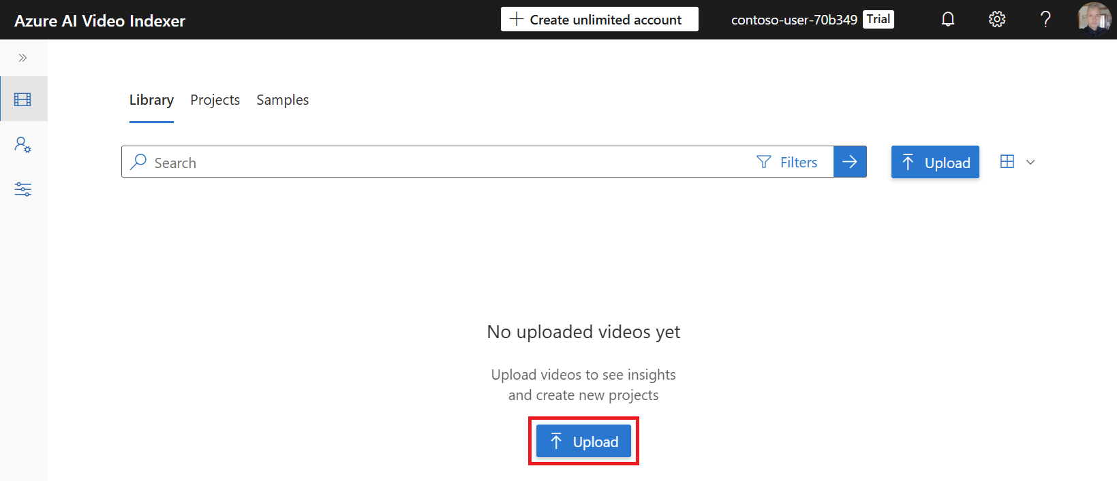Image resolution: width=1117 pixels, height=481 pixels.
Task: Open the help question mark
Action: coord(1045,20)
